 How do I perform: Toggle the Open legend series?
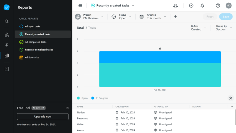(82, 98)
